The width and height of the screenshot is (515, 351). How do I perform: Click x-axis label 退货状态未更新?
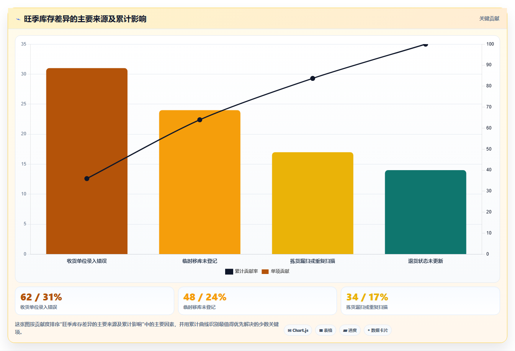425,261
